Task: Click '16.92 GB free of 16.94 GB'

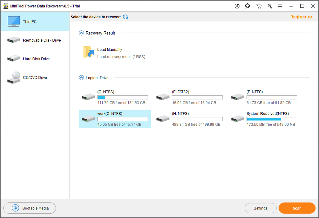Action: [x=194, y=103]
